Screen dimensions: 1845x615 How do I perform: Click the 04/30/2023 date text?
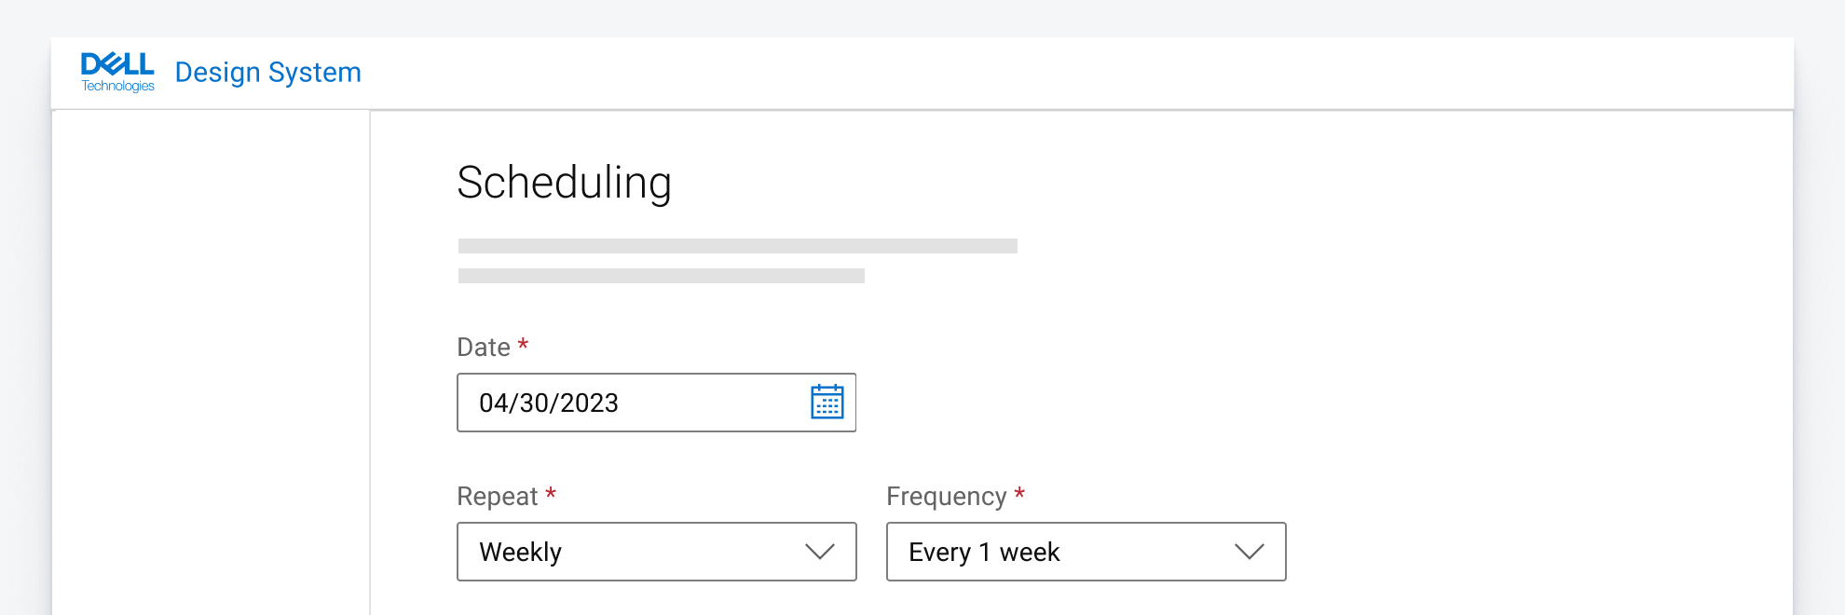click(548, 403)
